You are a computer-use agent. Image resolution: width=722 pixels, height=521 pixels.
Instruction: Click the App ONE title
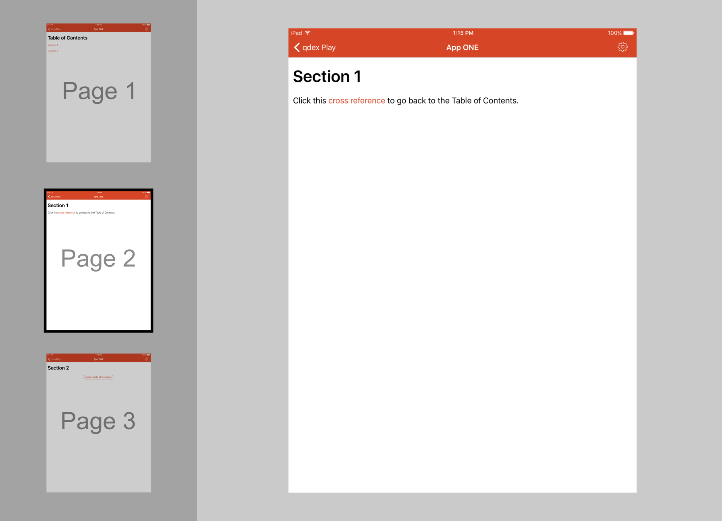(462, 48)
